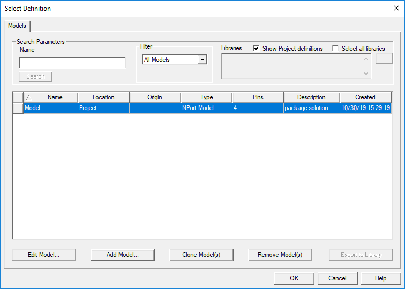Sort by the Type column header
405x289 pixels.
point(206,97)
